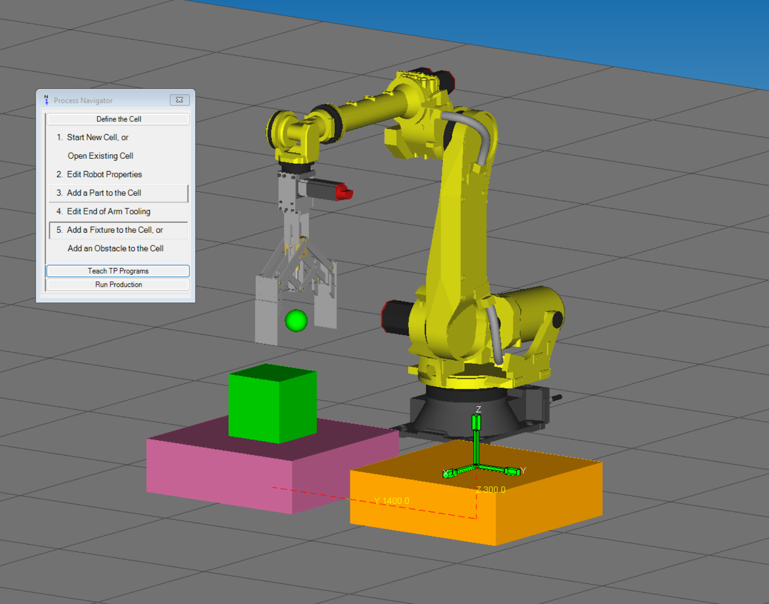
Task: Select Add a Part to the Cell
Action: tap(118, 193)
